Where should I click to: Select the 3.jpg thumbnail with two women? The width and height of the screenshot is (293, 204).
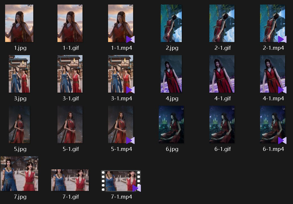coord(19,74)
